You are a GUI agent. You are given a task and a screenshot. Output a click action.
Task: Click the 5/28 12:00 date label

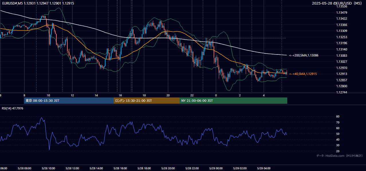click(72, 168)
